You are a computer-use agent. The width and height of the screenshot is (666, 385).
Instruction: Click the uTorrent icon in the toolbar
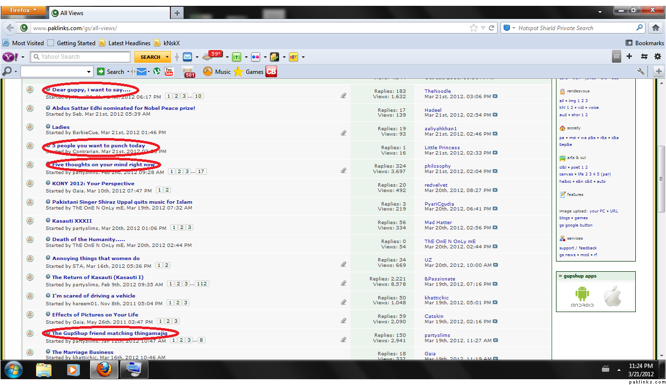pos(157,71)
